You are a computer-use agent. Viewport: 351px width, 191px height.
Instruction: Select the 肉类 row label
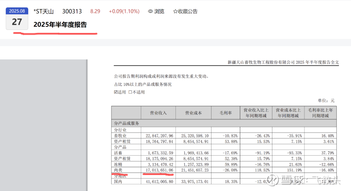(x=118, y=170)
